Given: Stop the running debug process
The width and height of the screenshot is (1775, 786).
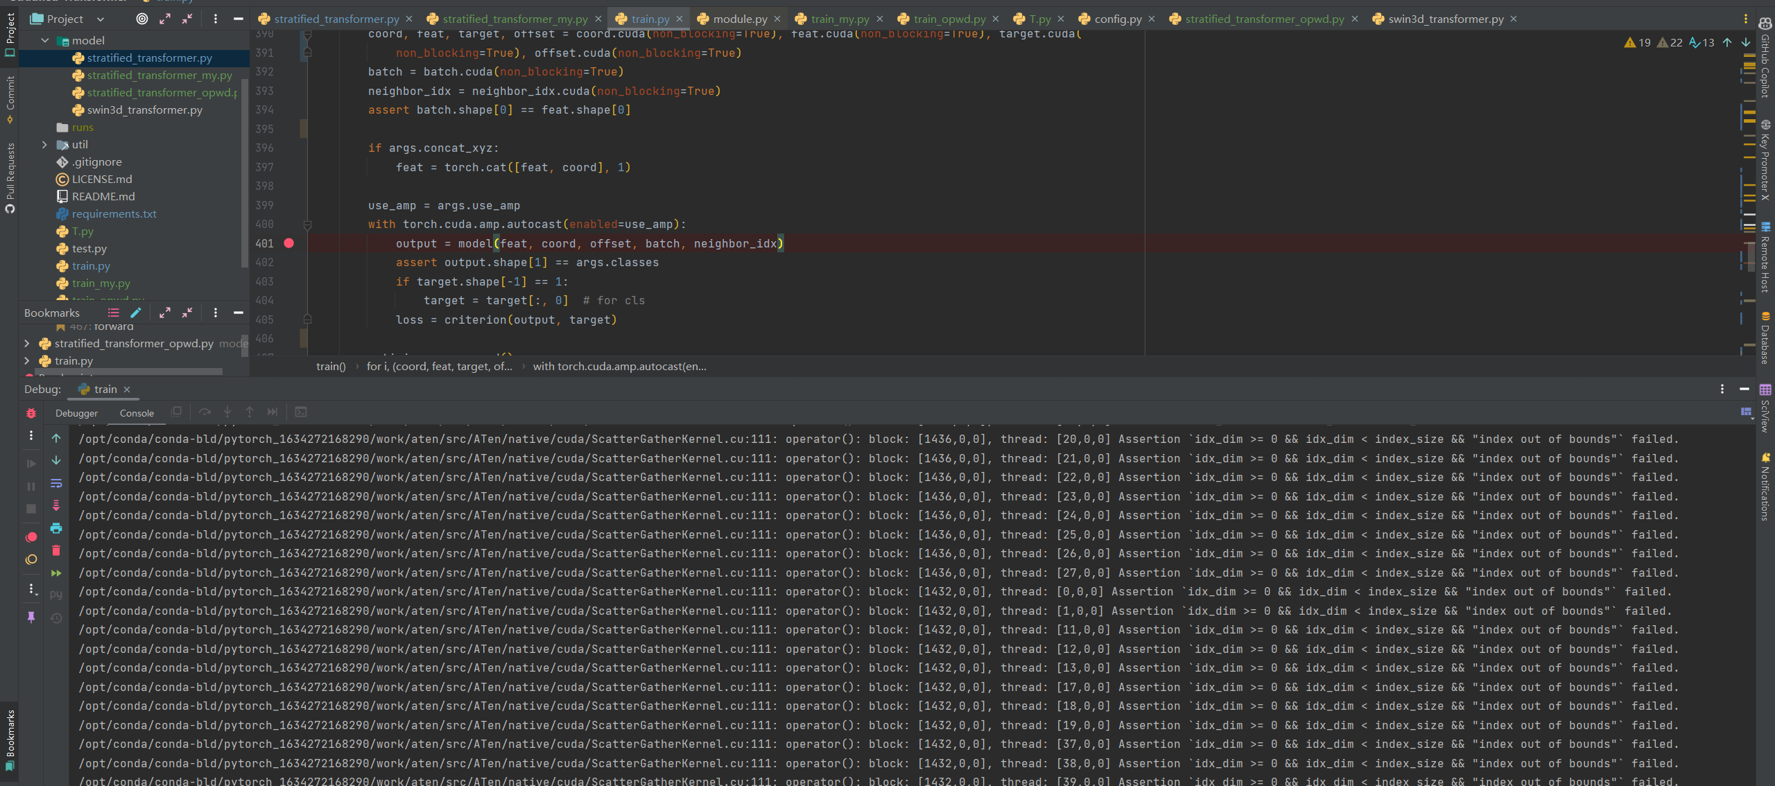Looking at the screenshot, I should (31, 509).
